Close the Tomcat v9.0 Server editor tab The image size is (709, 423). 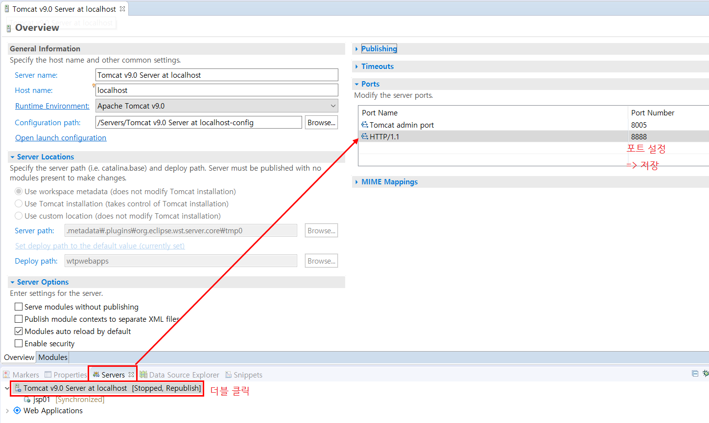122,9
